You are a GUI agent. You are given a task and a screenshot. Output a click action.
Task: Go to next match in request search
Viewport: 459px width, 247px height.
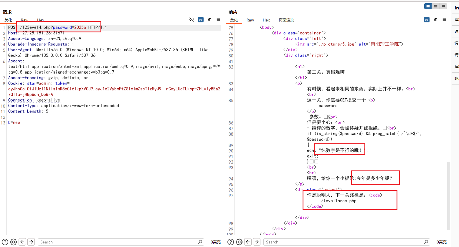click(31, 242)
